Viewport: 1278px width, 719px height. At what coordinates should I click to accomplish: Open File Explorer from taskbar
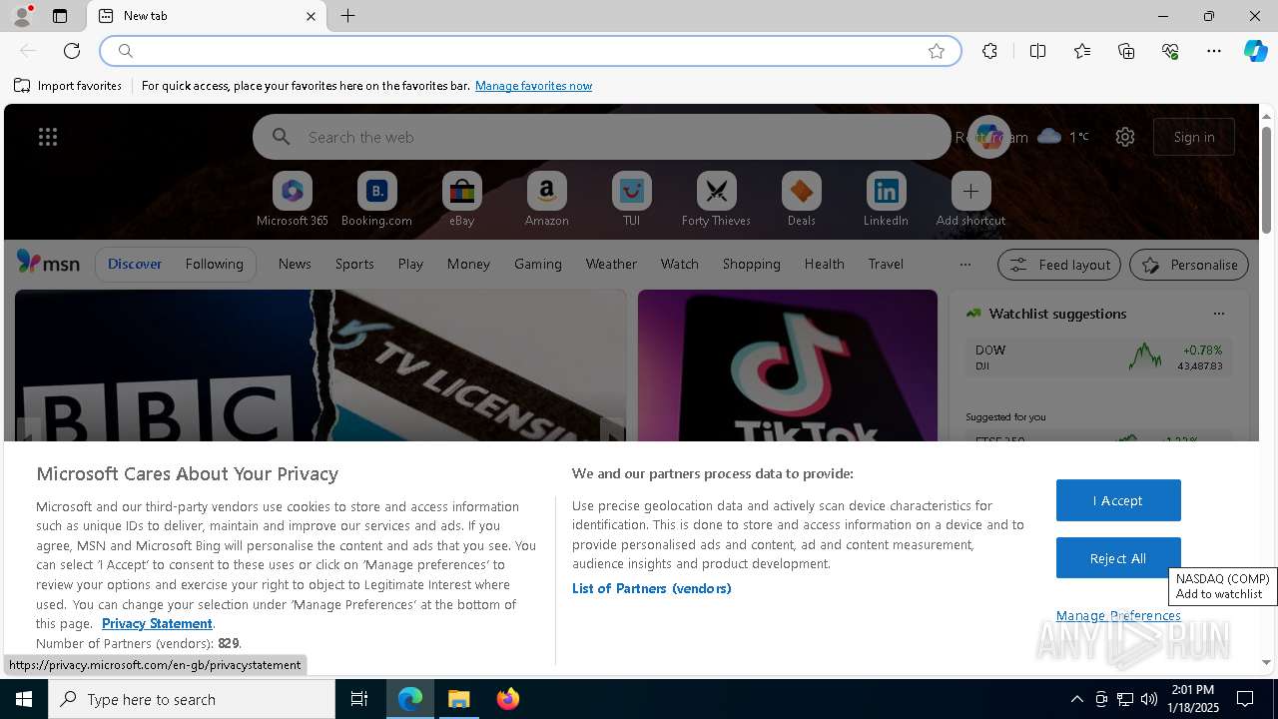pos(459,699)
